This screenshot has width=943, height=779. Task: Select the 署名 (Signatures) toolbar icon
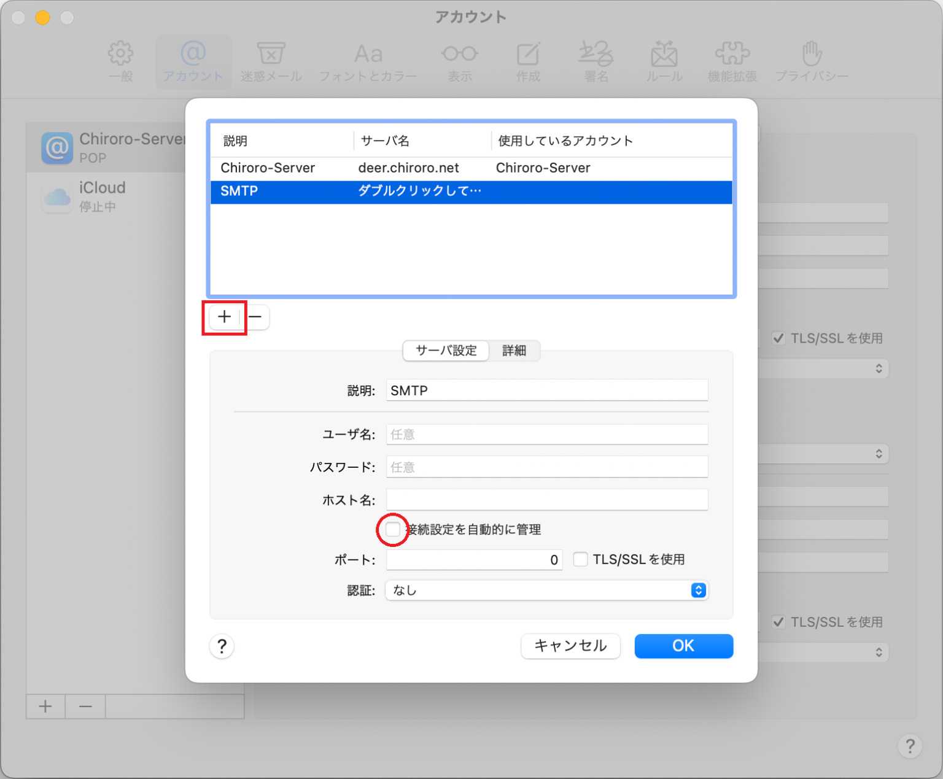point(594,60)
